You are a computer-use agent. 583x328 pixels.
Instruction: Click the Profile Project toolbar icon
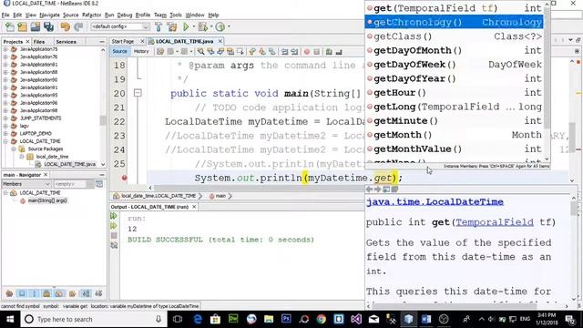(220, 26)
